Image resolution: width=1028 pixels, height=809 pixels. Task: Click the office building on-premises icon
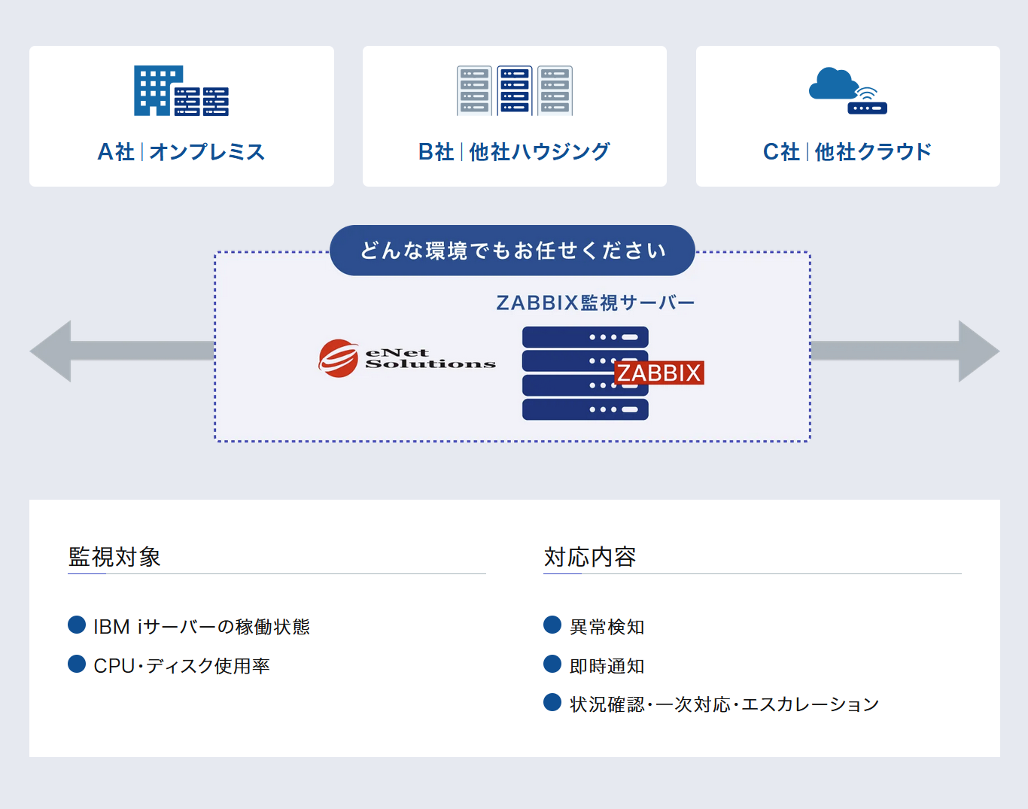pos(181,91)
